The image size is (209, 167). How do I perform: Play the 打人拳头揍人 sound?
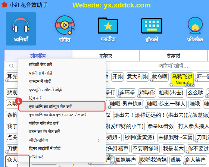[193, 126]
